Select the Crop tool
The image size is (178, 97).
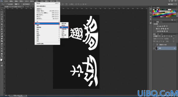pyautogui.click(x=2, y=19)
